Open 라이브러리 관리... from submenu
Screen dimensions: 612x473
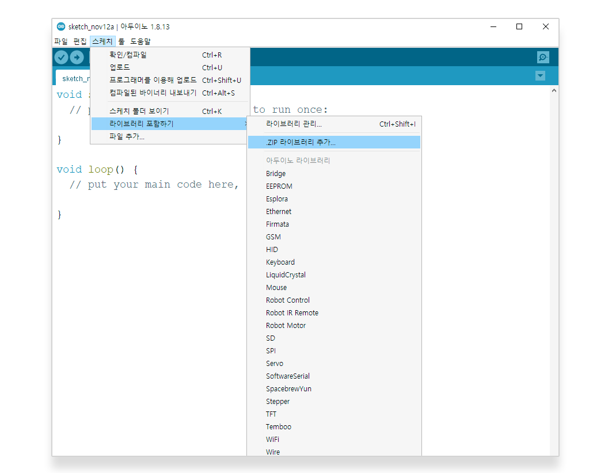334,124
